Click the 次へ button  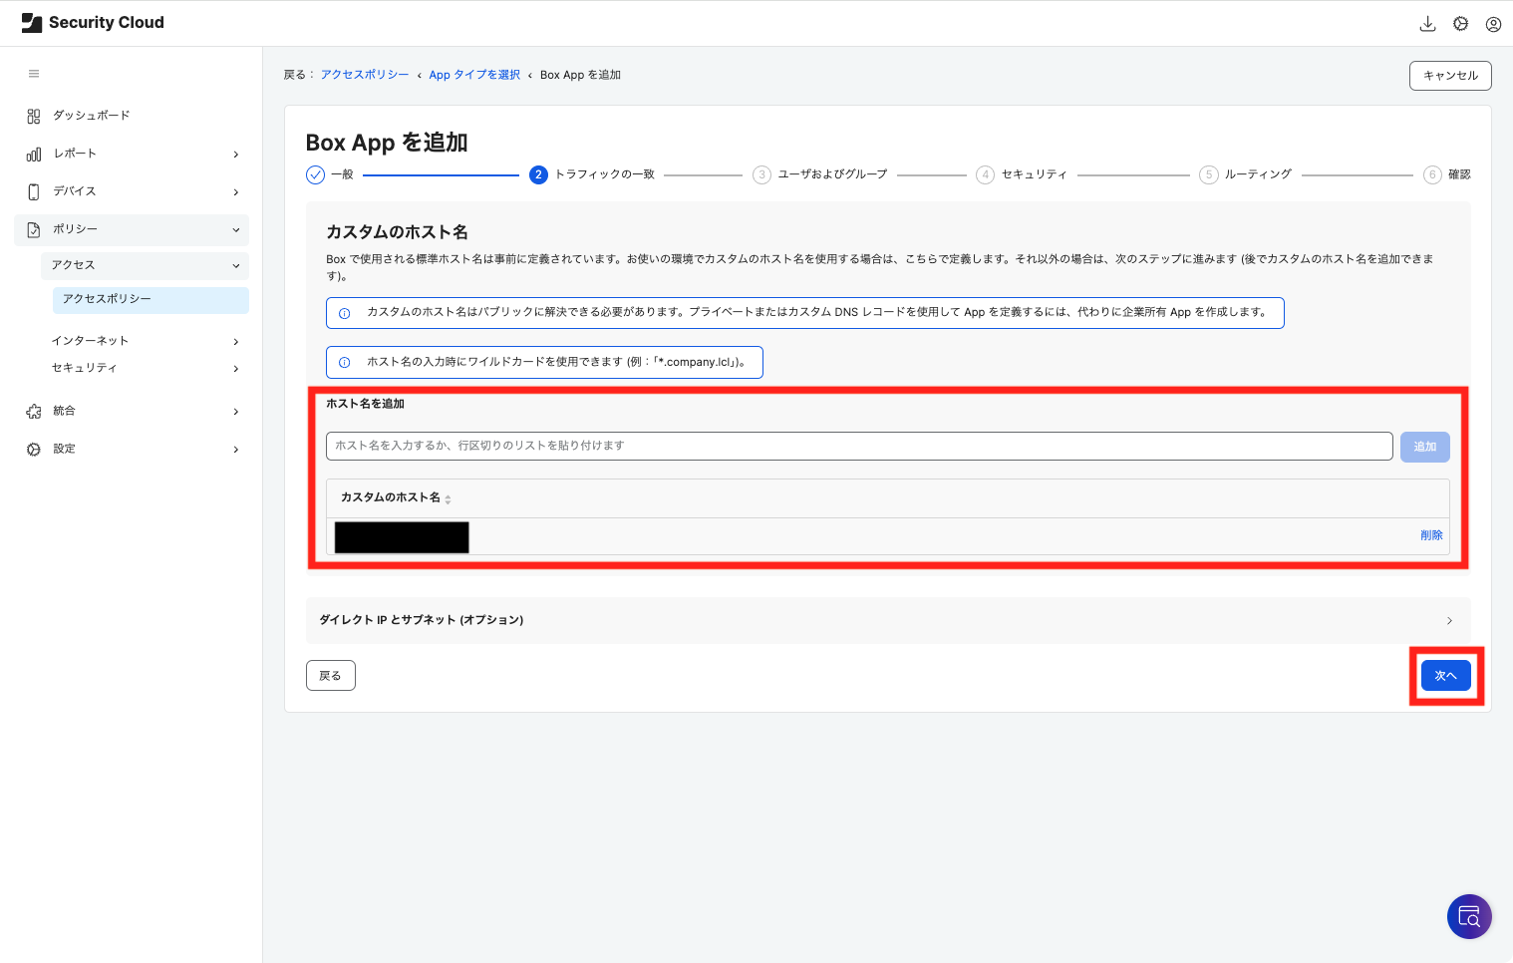point(1445,676)
